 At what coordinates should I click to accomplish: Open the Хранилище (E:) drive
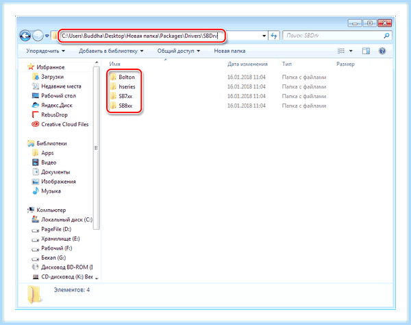coord(60,239)
